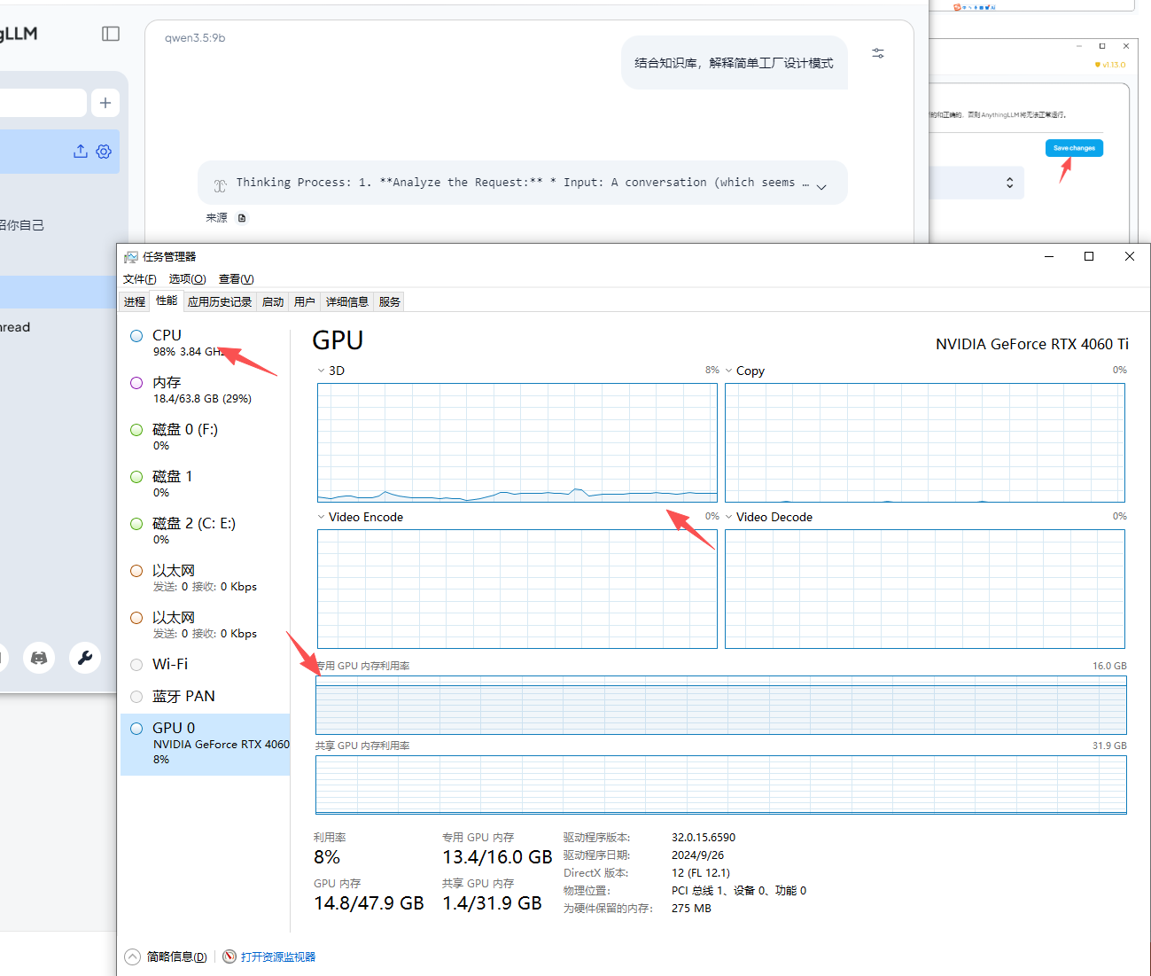This screenshot has height=976, width=1151.
Task: Click the 13.4/16.0 GB dedicated memory value
Action: [497, 857]
